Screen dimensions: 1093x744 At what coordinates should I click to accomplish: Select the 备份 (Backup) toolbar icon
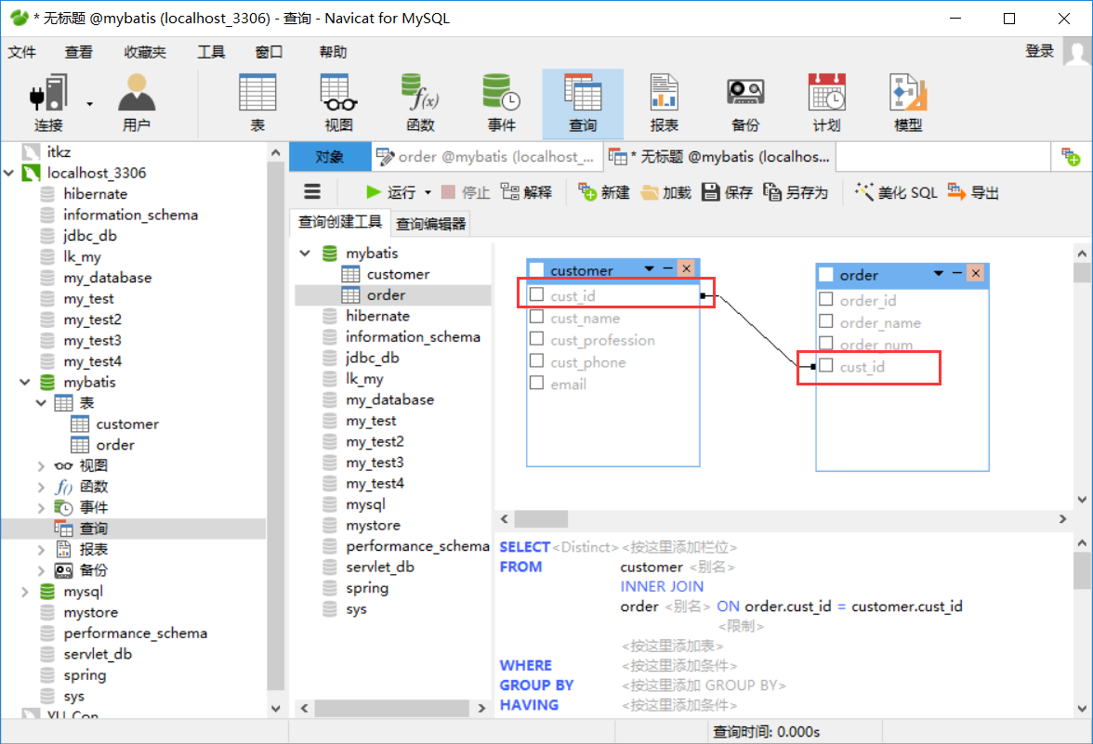pos(744,100)
